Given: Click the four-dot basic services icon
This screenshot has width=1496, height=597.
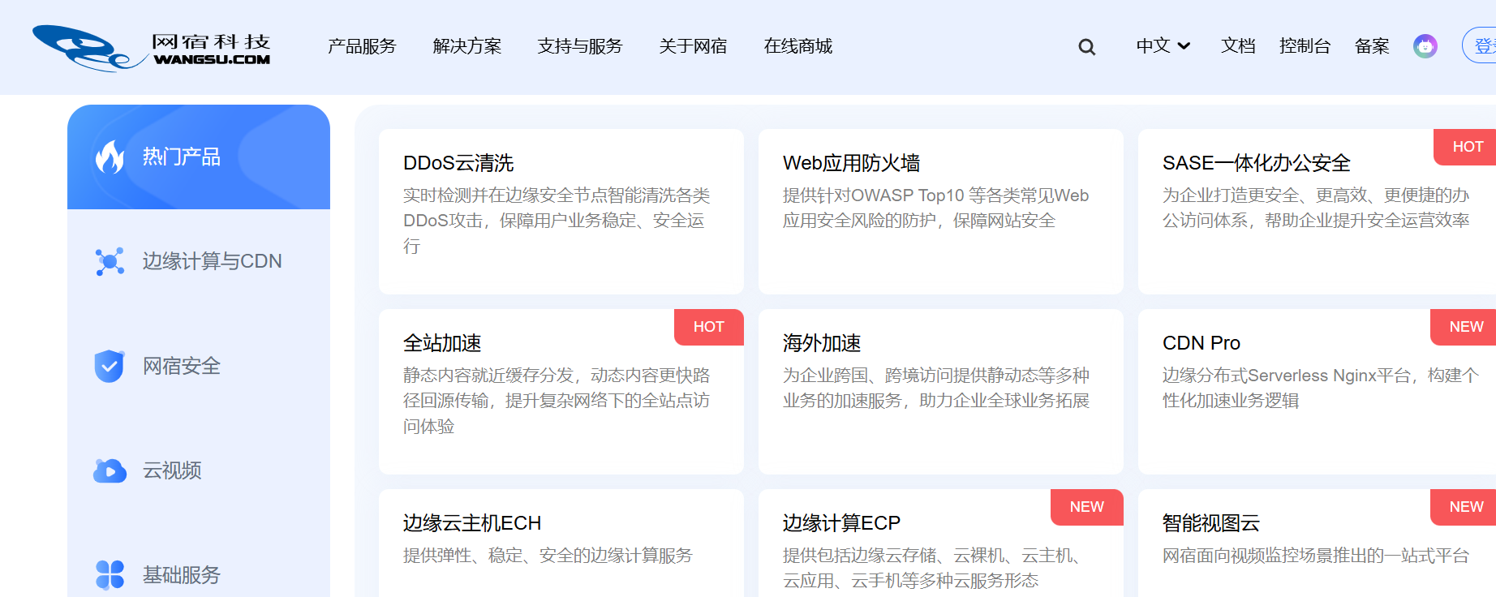Looking at the screenshot, I should [x=110, y=574].
